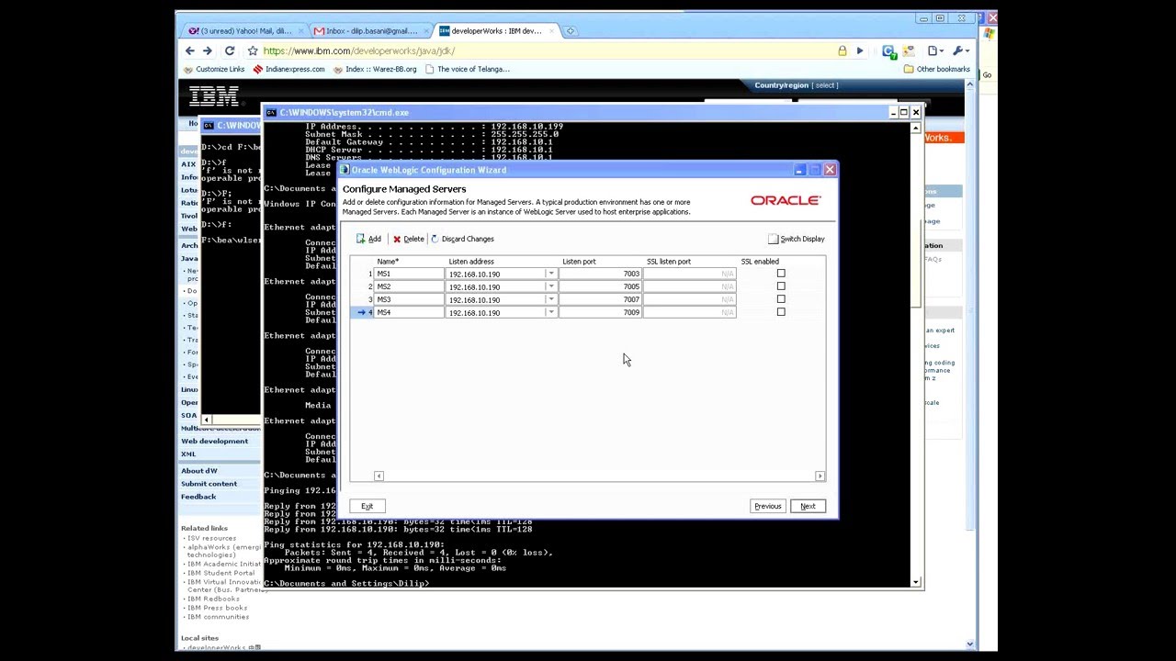Switch to Yahoo! Mail browser tab
This screenshot has width=1176, height=661.
[x=241, y=30]
